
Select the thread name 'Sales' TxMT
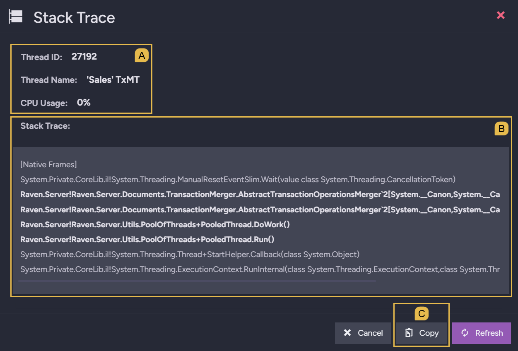point(113,80)
